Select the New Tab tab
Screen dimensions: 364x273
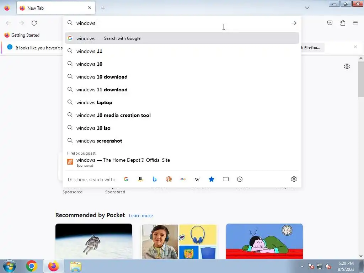(x=56, y=8)
